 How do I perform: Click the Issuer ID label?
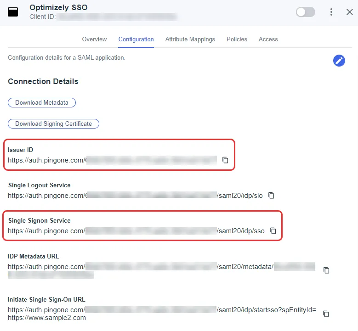point(20,150)
